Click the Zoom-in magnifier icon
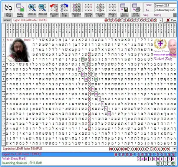The width and height of the screenshot is (178, 167). [32, 8]
